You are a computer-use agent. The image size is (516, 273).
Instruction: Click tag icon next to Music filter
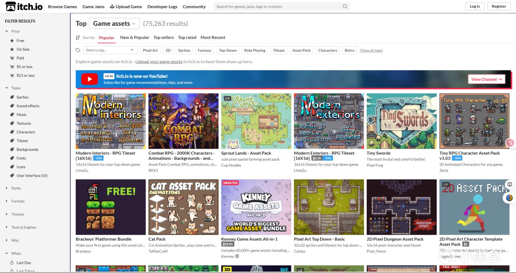[x=12, y=115]
